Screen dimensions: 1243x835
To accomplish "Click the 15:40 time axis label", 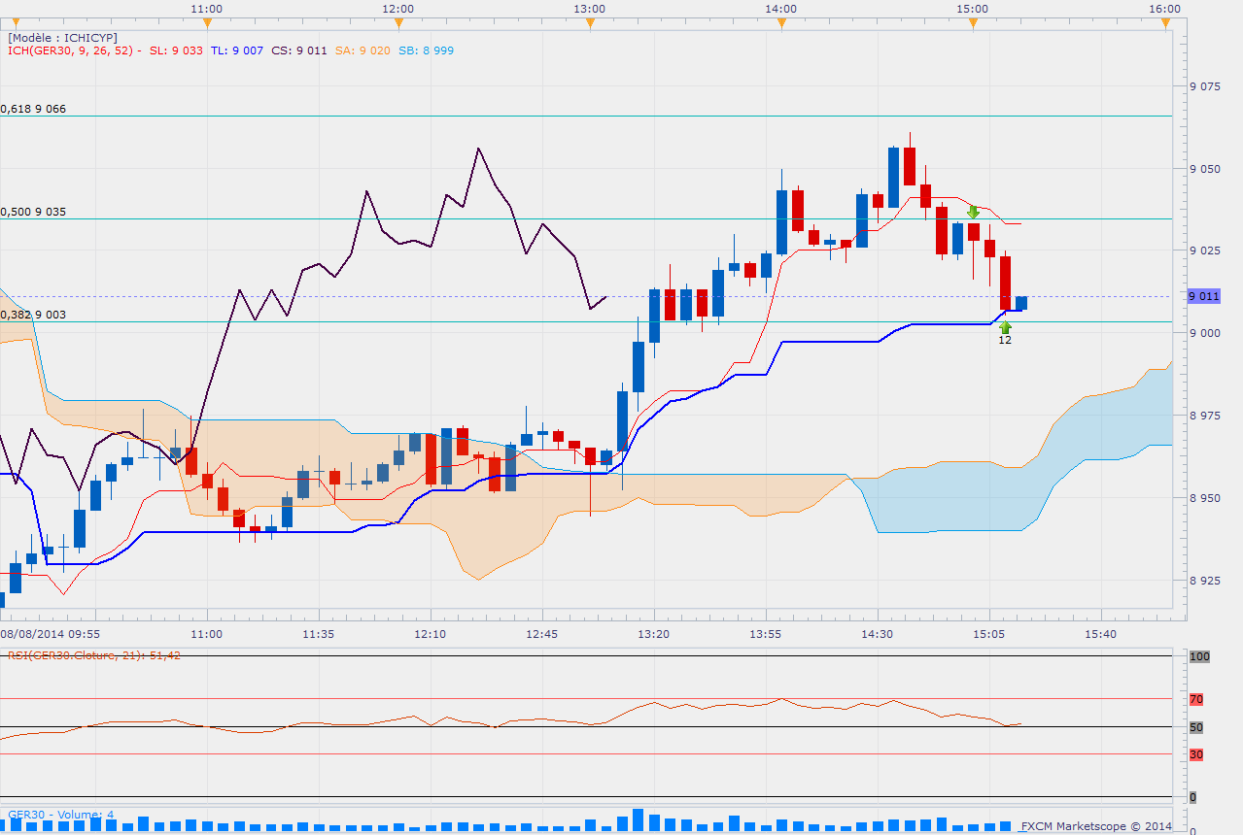I will tap(1101, 633).
